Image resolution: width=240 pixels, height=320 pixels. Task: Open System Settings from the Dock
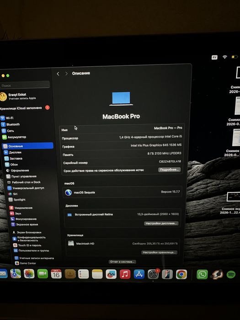pos(153,274)
